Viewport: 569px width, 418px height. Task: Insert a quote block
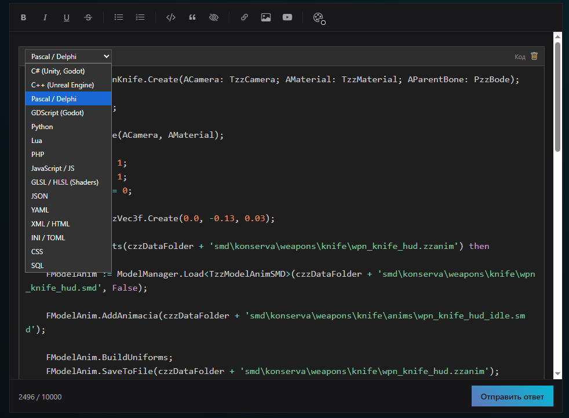click(x=192, y=17)
